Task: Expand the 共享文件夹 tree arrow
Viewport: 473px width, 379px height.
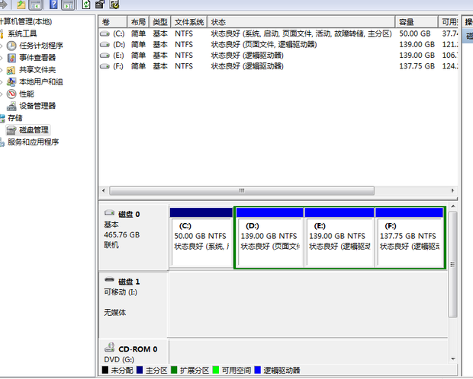Action: click(x=2, y=70)
